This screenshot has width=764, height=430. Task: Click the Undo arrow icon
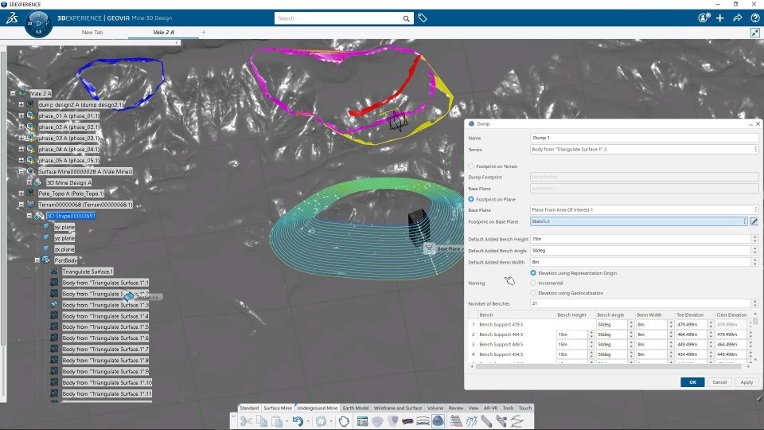298,420
